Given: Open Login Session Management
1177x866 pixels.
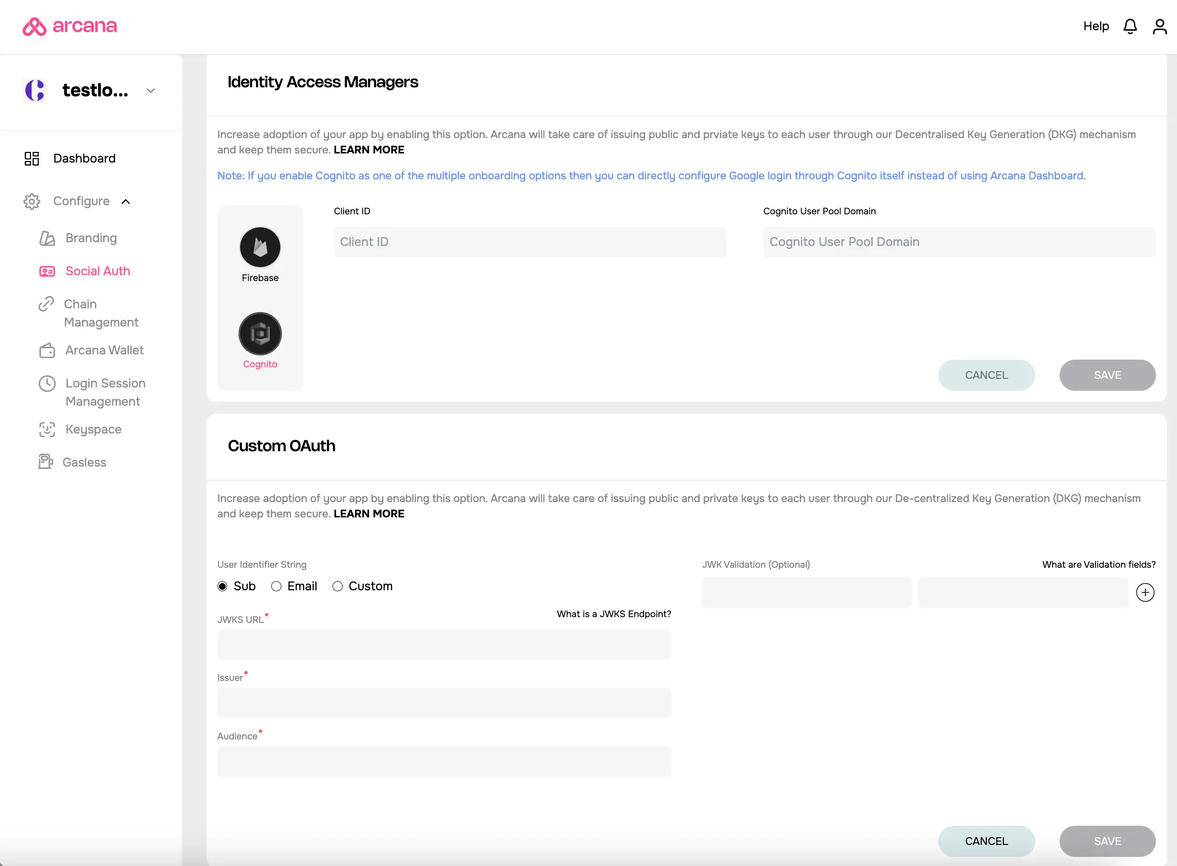Looking at the screenshot, I should [105, 392].
